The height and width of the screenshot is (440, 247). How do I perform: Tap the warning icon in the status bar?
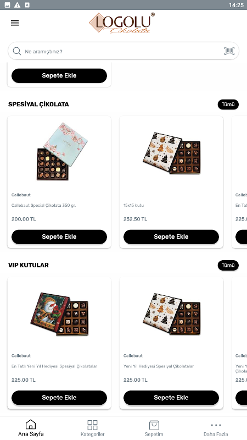click(x=17, y=5)
